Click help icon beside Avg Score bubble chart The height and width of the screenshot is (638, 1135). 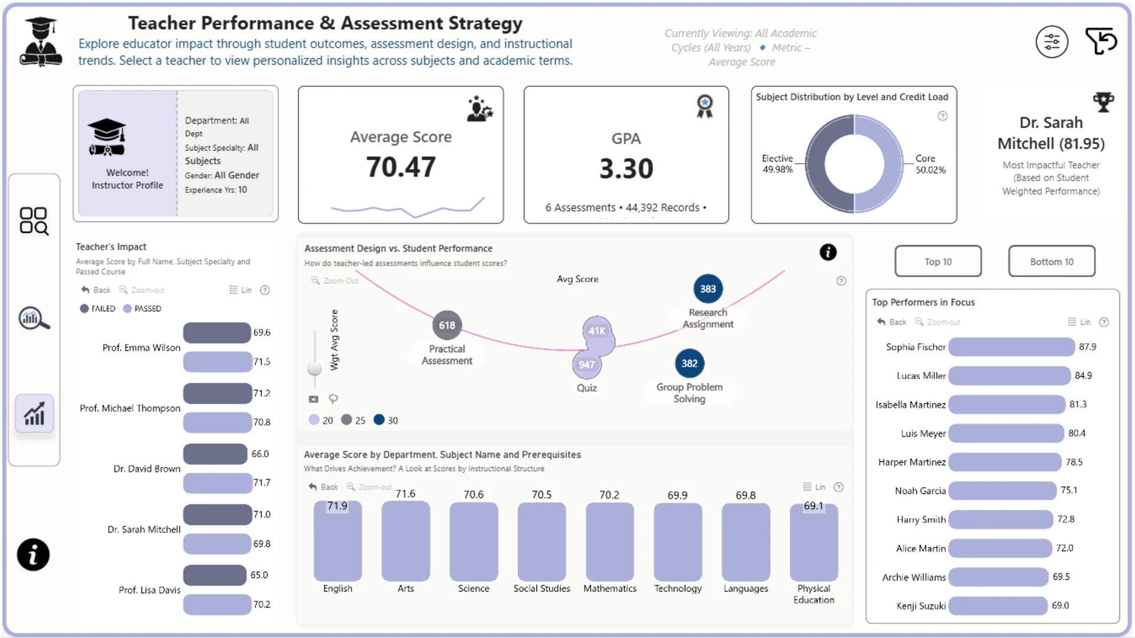tap(841, 281)
